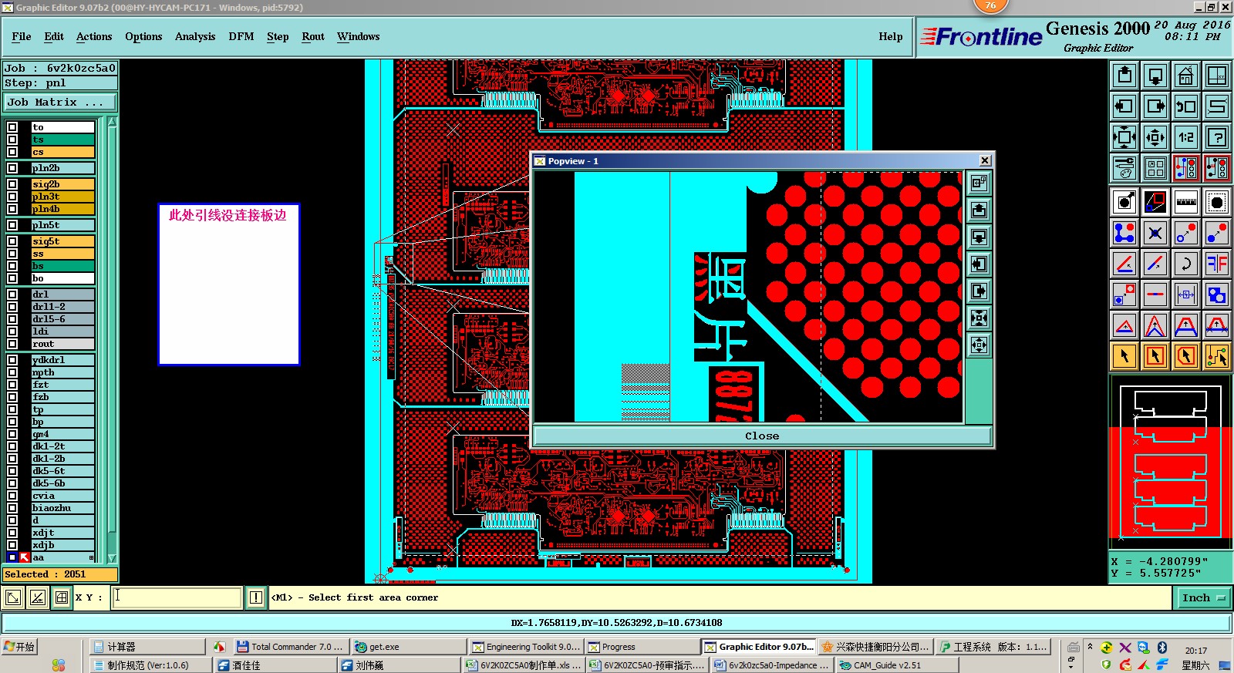Select layer name pln3t in the list
The image size is (1234, 673).
(x=62, y=197)
